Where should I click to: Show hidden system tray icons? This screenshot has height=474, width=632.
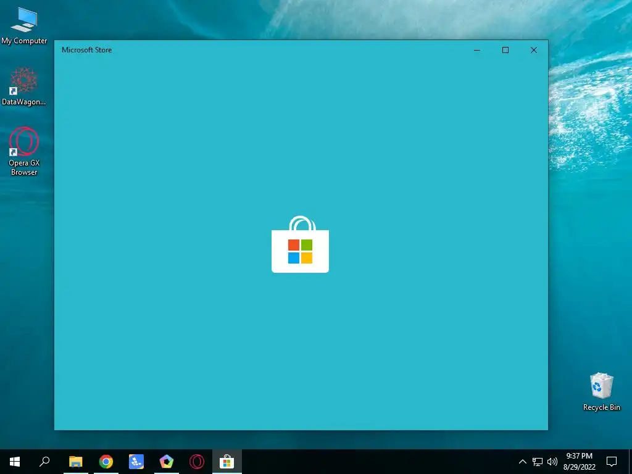coord(522,462)
